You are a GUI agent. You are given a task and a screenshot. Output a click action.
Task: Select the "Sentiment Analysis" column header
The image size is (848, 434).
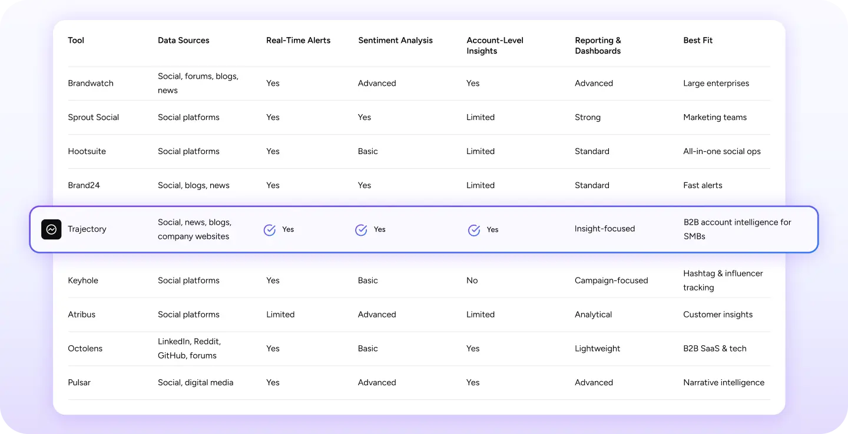coord(396,41)
